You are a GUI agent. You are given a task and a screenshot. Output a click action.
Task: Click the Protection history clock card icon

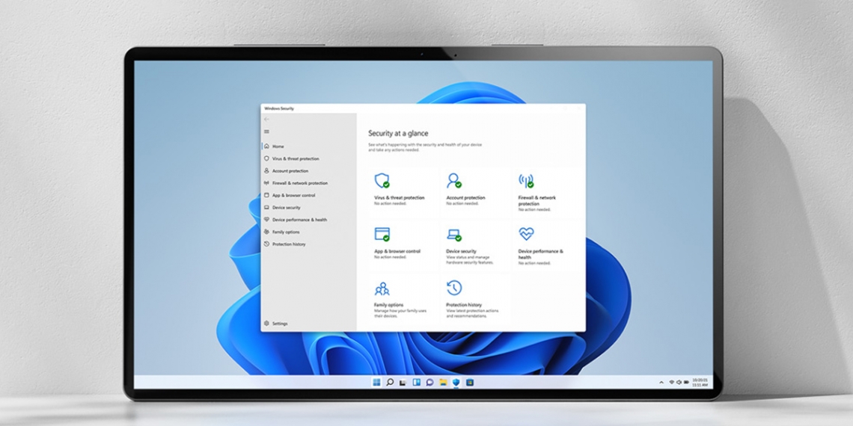click(x=453, y=288)
